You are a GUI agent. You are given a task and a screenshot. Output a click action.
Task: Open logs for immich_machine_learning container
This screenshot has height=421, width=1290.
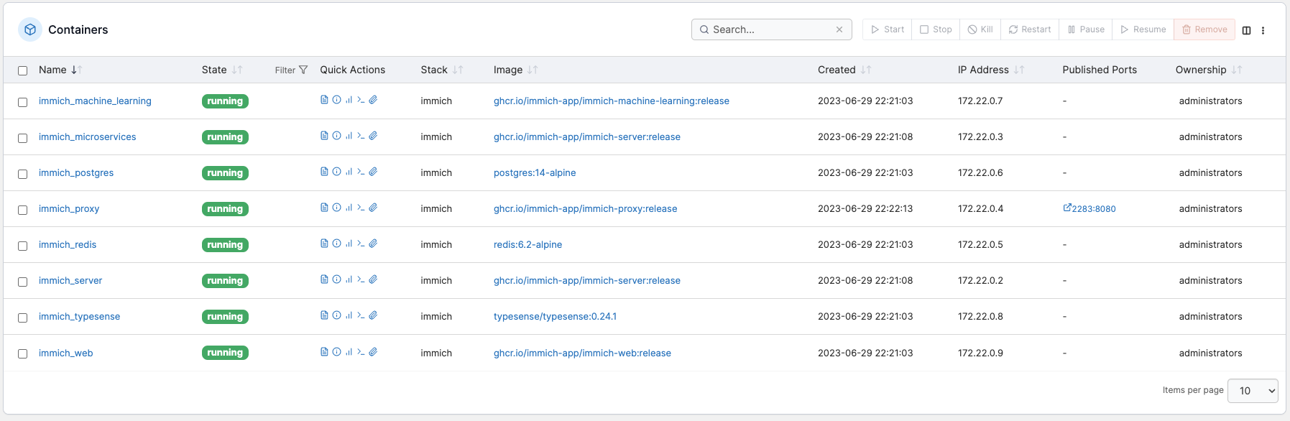click(324, 100)
